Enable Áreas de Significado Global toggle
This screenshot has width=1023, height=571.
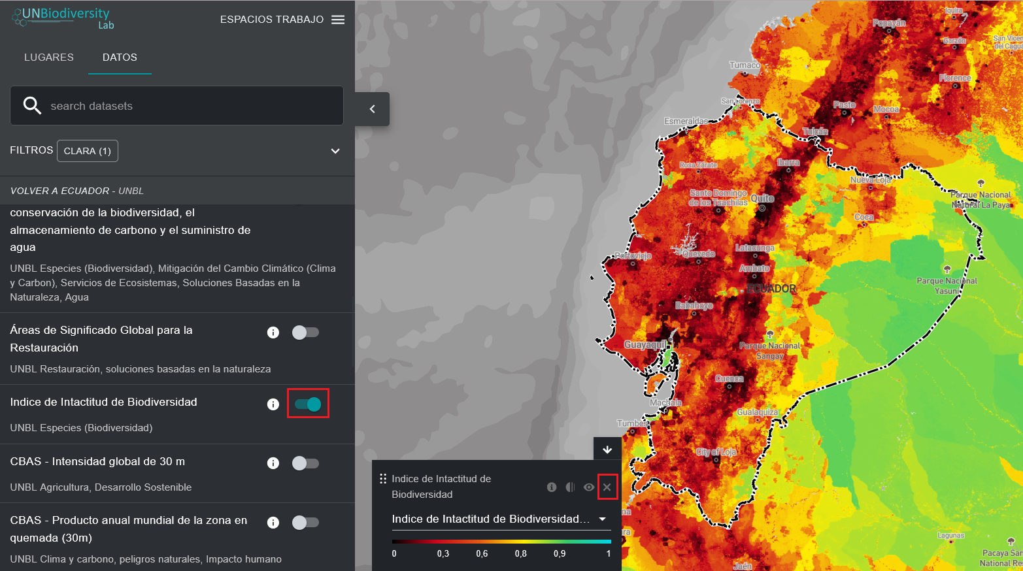305,333
